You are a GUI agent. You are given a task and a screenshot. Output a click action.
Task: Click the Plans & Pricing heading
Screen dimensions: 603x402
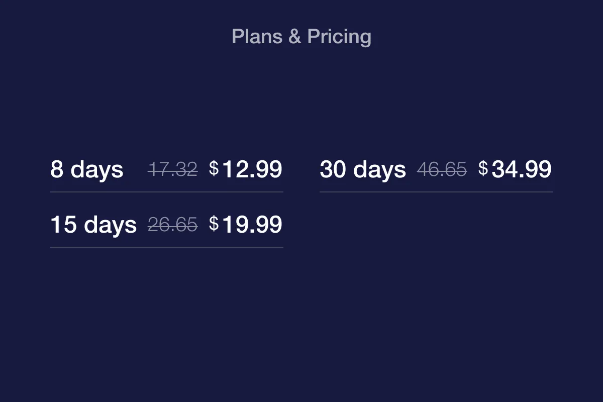click(301, 37)
